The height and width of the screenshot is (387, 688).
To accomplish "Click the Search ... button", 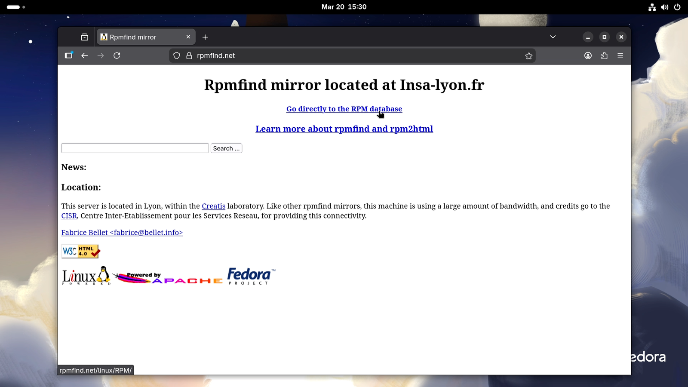I will [227, 148].
